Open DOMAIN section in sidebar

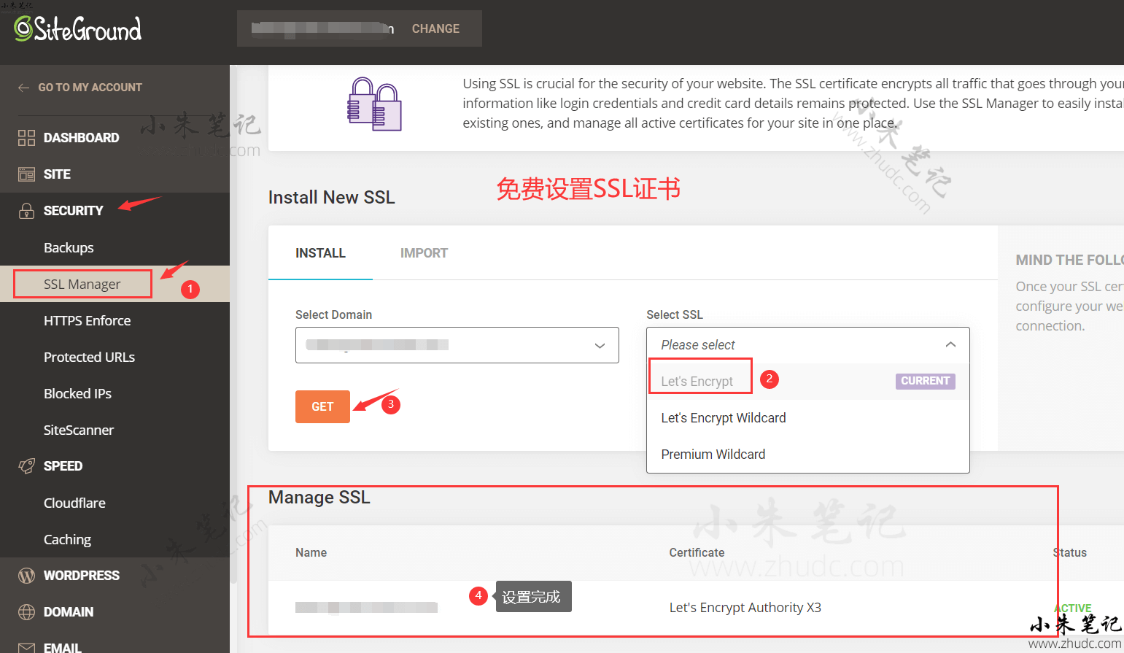[69, 612]
